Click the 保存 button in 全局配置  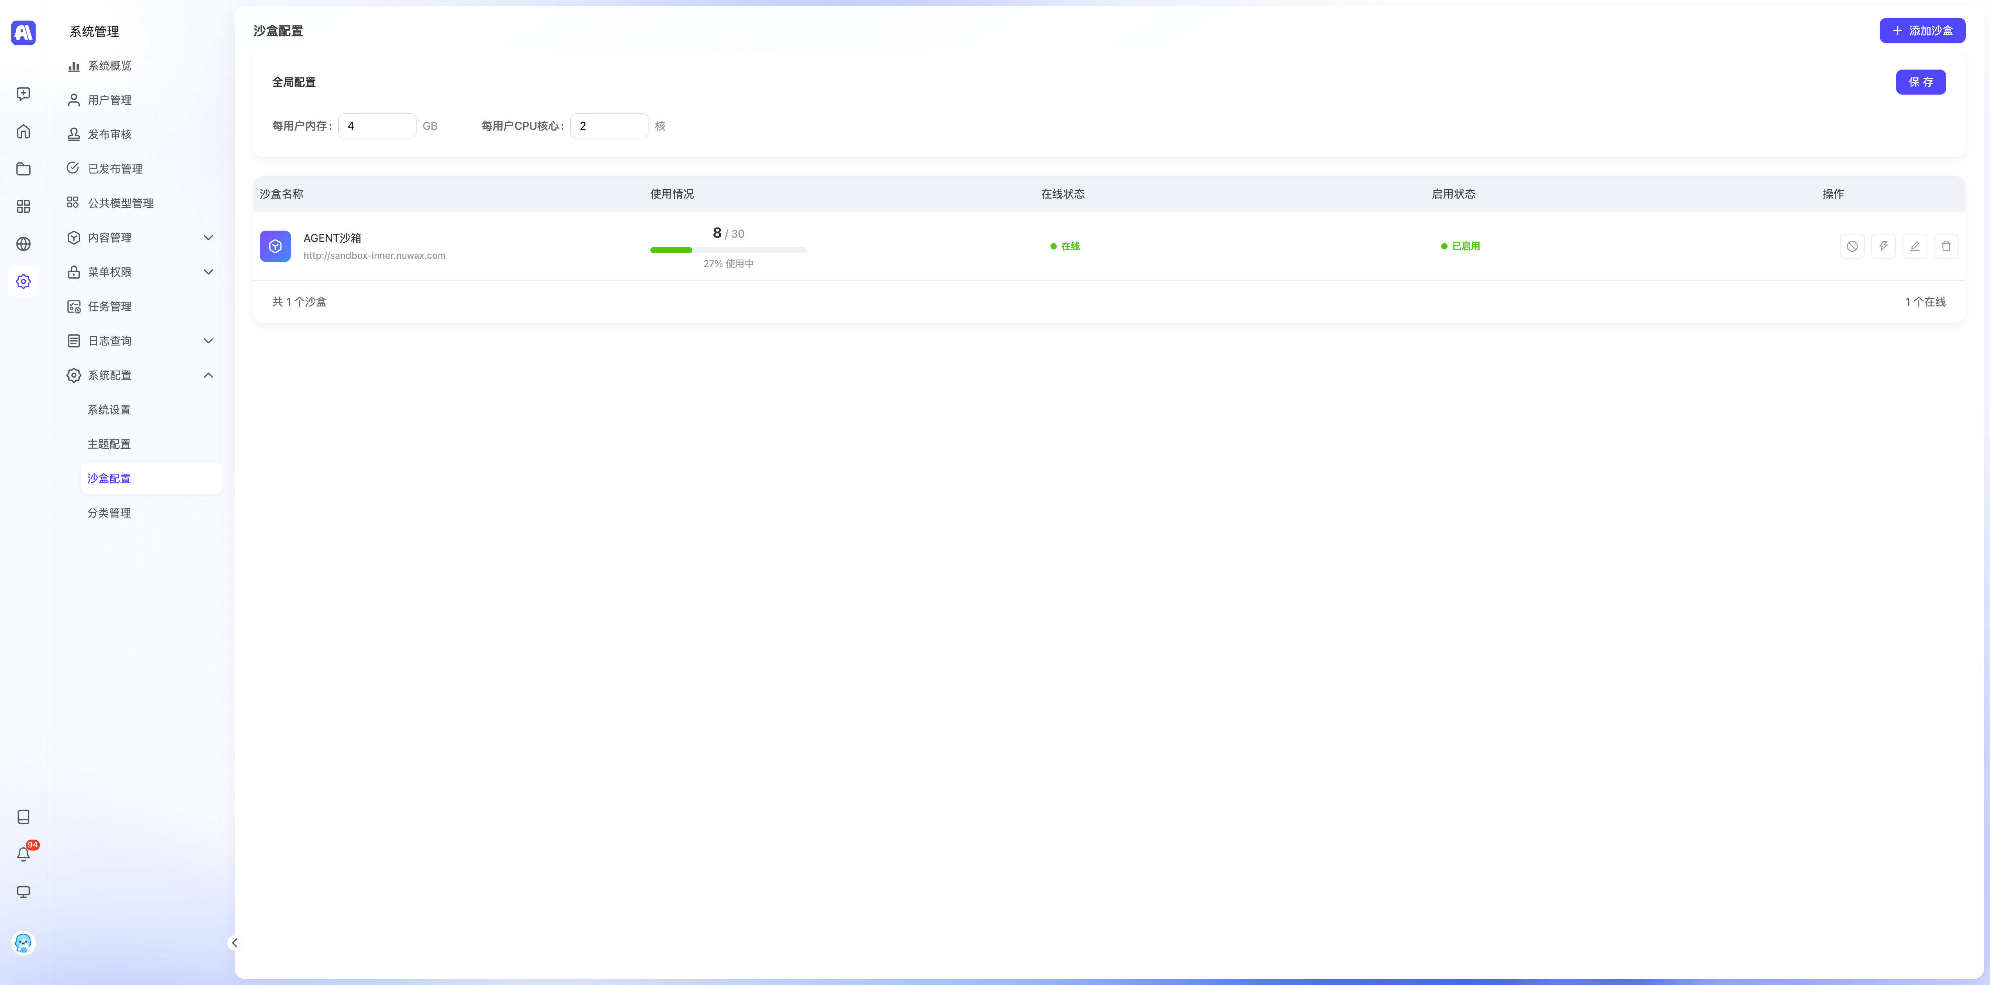1920,82
